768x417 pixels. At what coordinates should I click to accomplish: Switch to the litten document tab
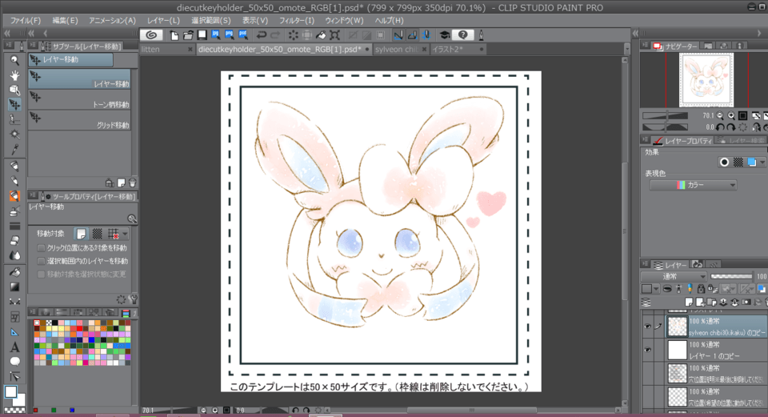(150, 49)
